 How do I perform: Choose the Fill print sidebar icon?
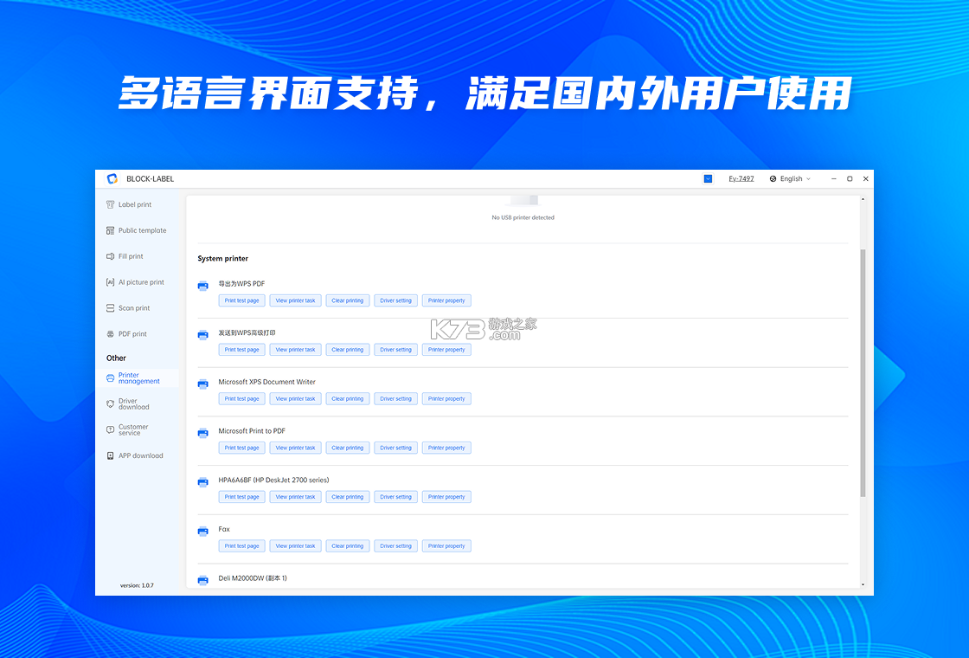[x=110, y=256]
